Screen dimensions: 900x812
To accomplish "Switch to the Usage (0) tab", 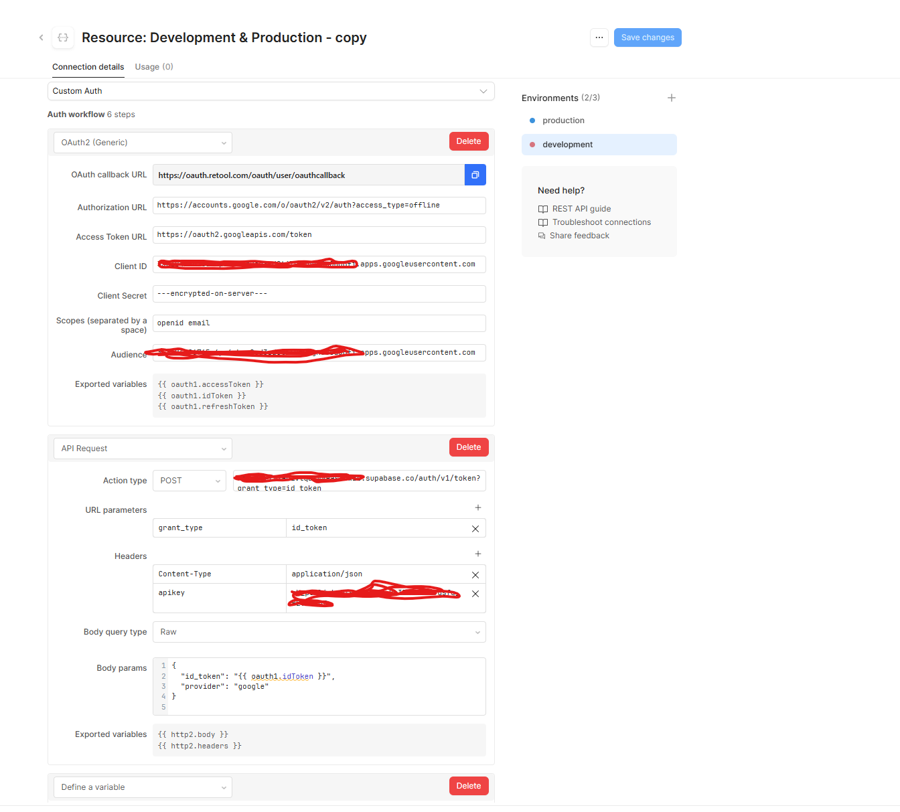I will (154, 67).
